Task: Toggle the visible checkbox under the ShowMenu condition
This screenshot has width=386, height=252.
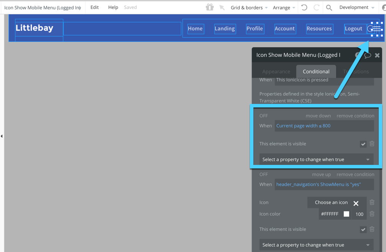Action: tap(363, 229)
